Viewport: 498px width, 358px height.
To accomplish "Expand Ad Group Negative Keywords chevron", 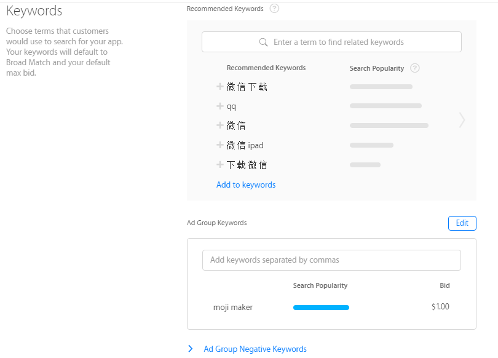I will coord(190,349).
